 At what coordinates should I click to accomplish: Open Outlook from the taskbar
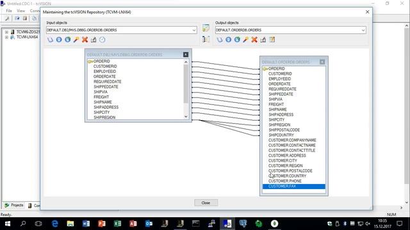tap(149, 224)
